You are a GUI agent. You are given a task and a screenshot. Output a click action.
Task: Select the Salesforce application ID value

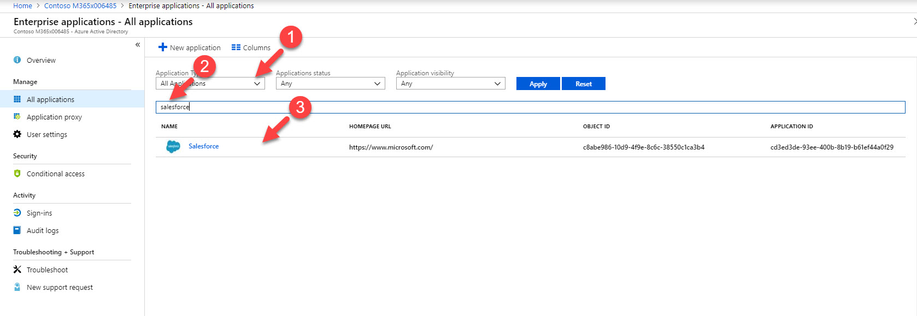point(832,147)
